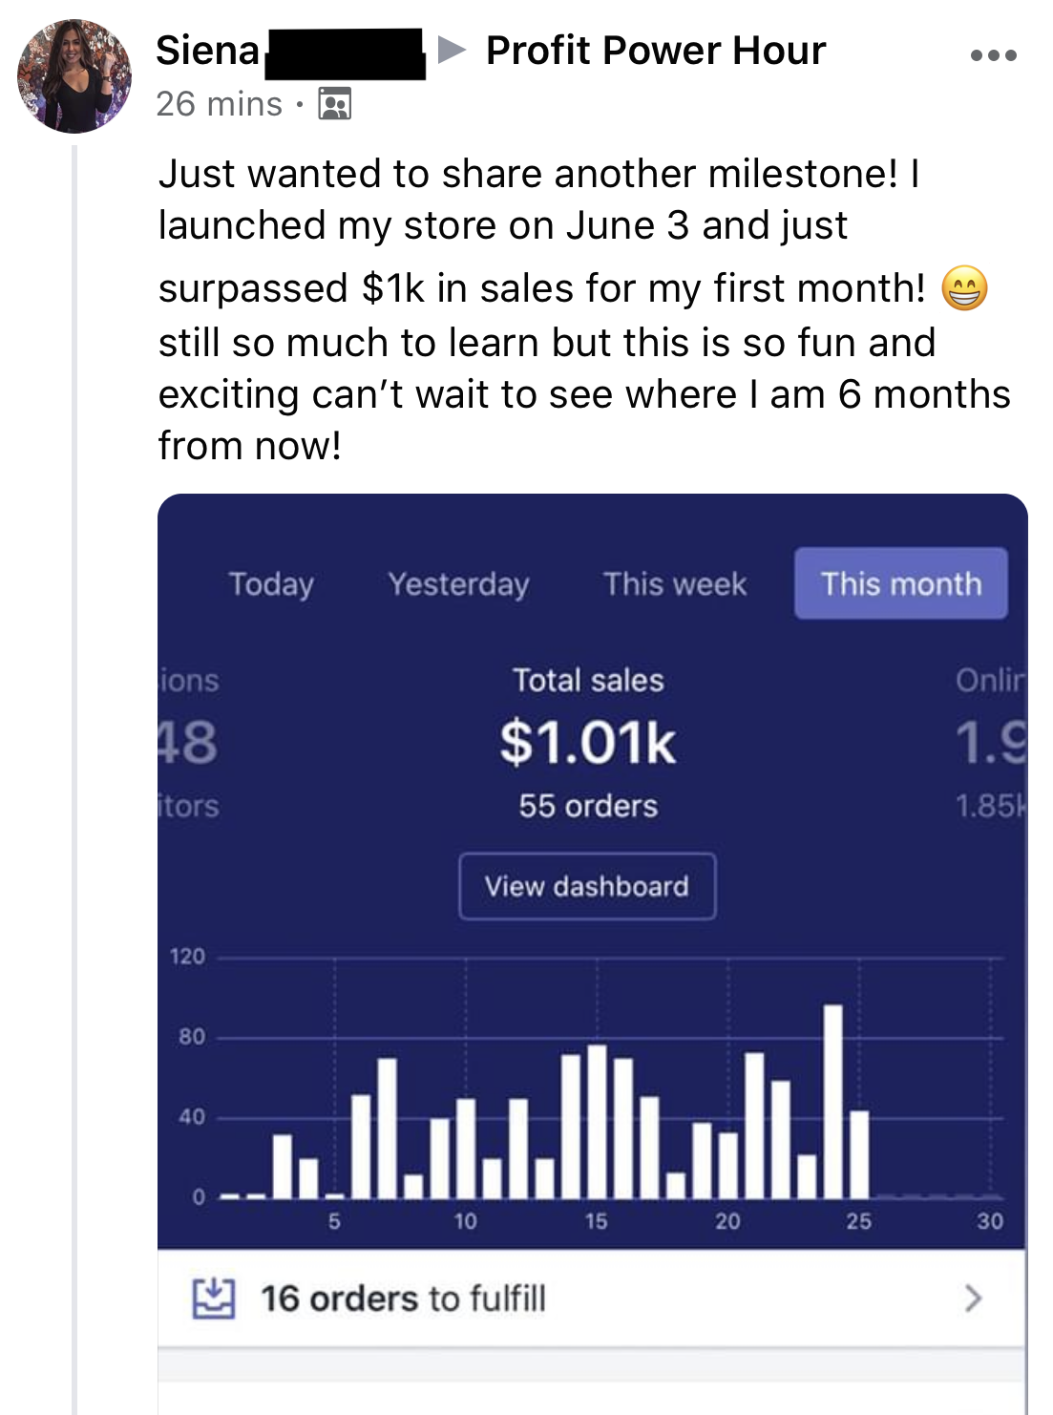Expand the 16 orders to fulfill chevron
1053x1415 pixels.
tap(973, 1299)
